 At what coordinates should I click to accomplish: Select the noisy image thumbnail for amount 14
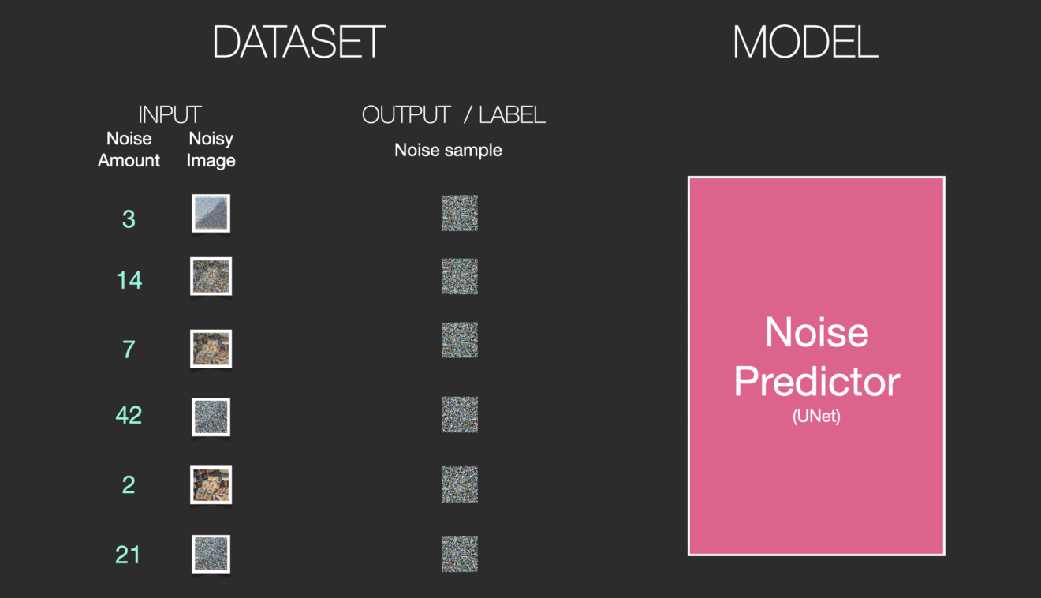[x=211, y=276]
